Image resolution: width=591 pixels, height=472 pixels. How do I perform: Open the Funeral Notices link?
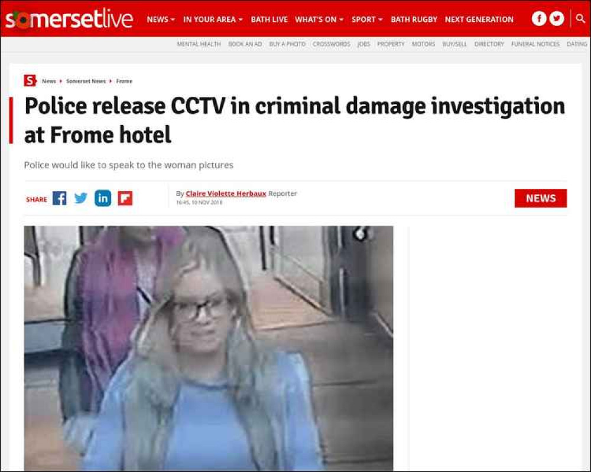(535, 44)
